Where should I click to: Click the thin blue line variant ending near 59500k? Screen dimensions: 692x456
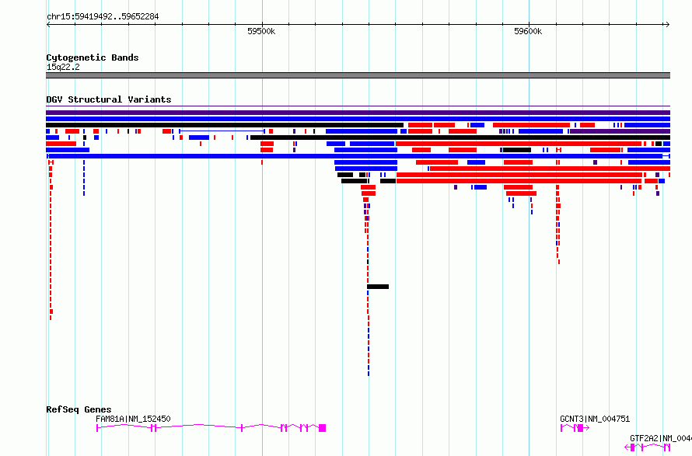point(222,131)
